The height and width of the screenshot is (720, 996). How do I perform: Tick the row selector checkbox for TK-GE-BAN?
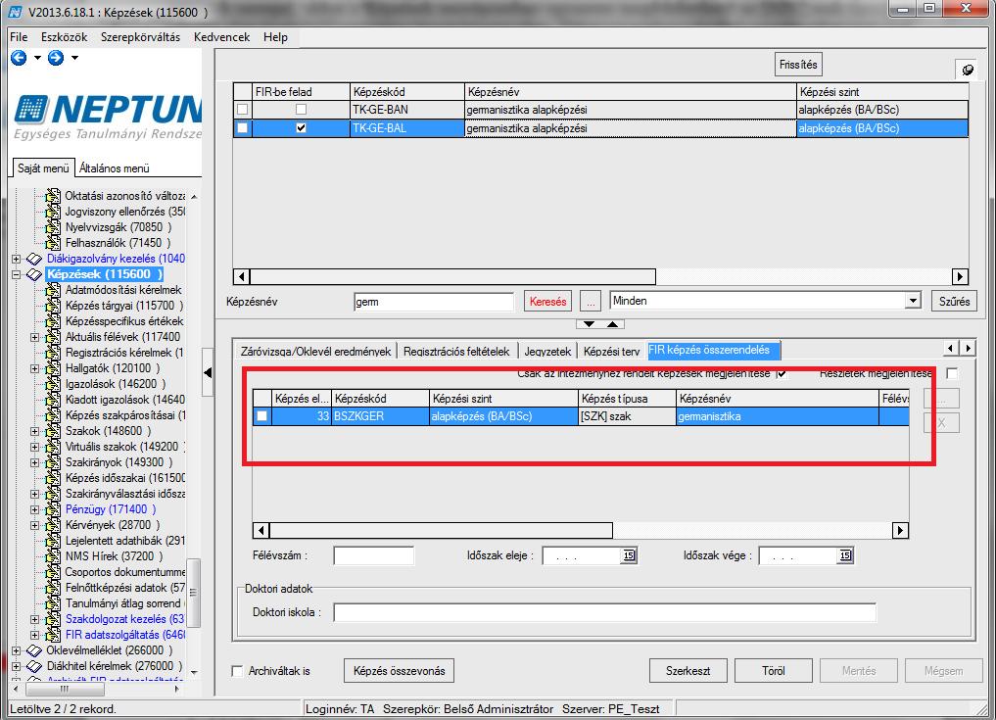pyautogui.click(x=242, y=110)
